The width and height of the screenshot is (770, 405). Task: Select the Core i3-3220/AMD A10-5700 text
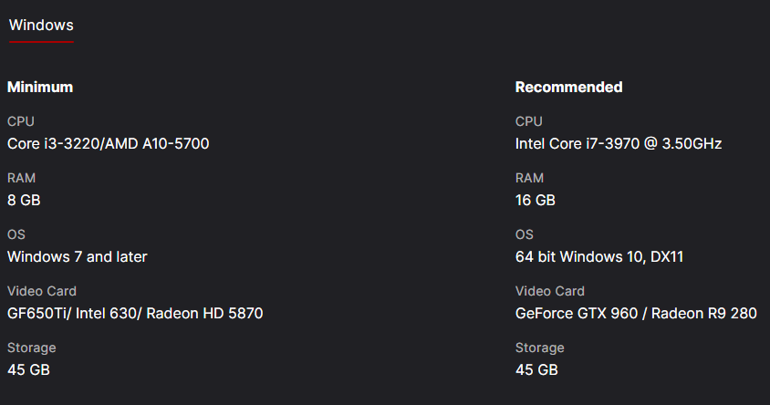pyautogui.click(x=108, y=143)
